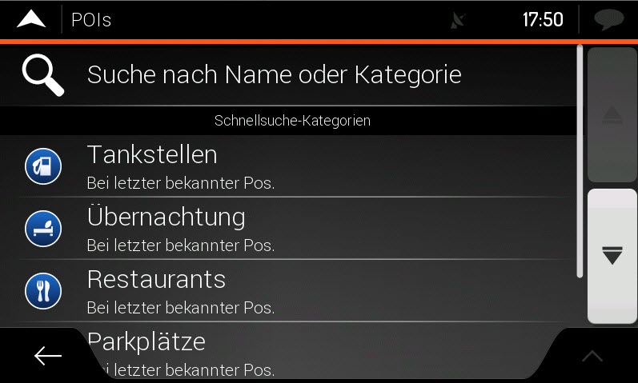Go back using the left arrow button
The image size is (638, 383).
[48, 357]
